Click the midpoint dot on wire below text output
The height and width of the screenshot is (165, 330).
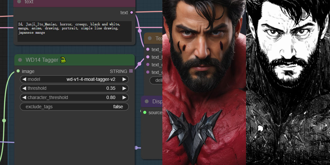pos(140,31)
